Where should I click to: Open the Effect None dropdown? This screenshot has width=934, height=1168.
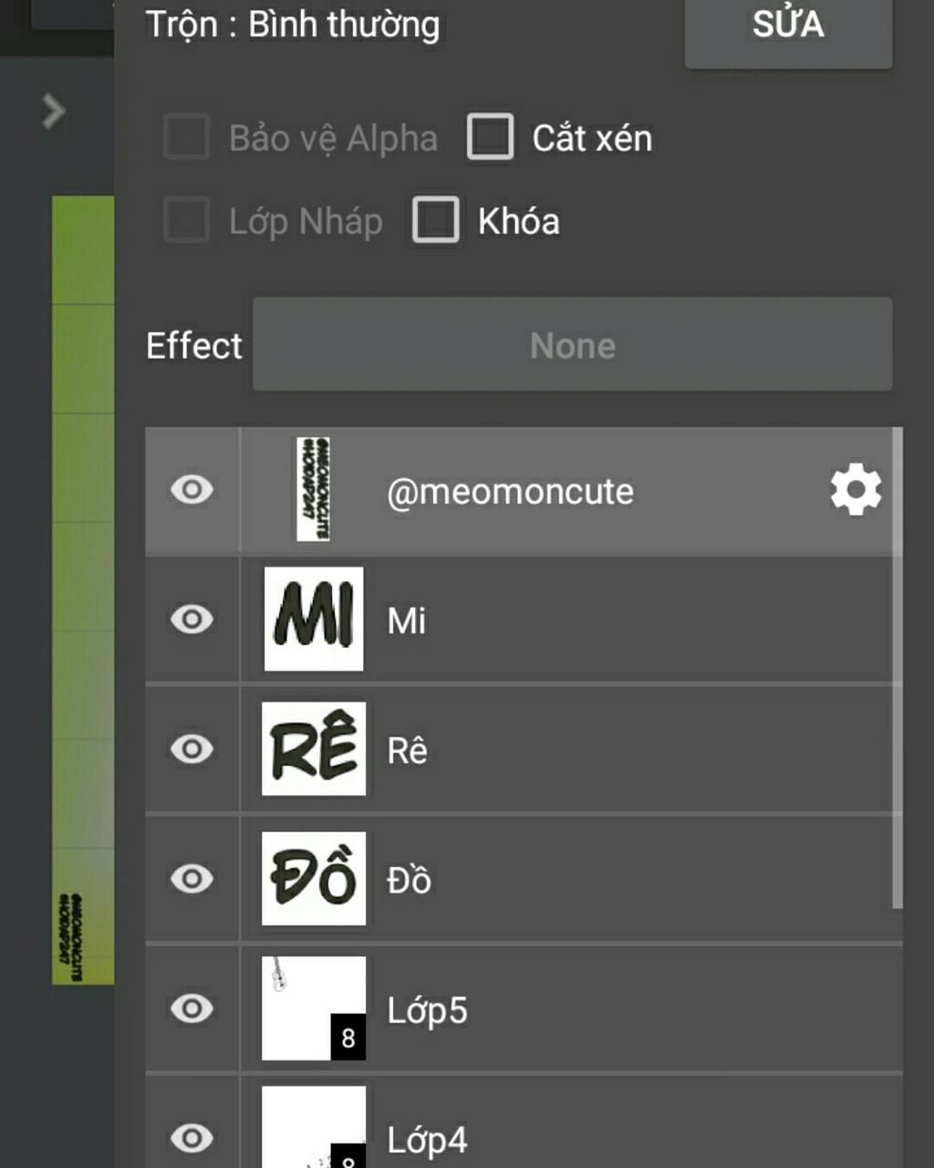572,345
